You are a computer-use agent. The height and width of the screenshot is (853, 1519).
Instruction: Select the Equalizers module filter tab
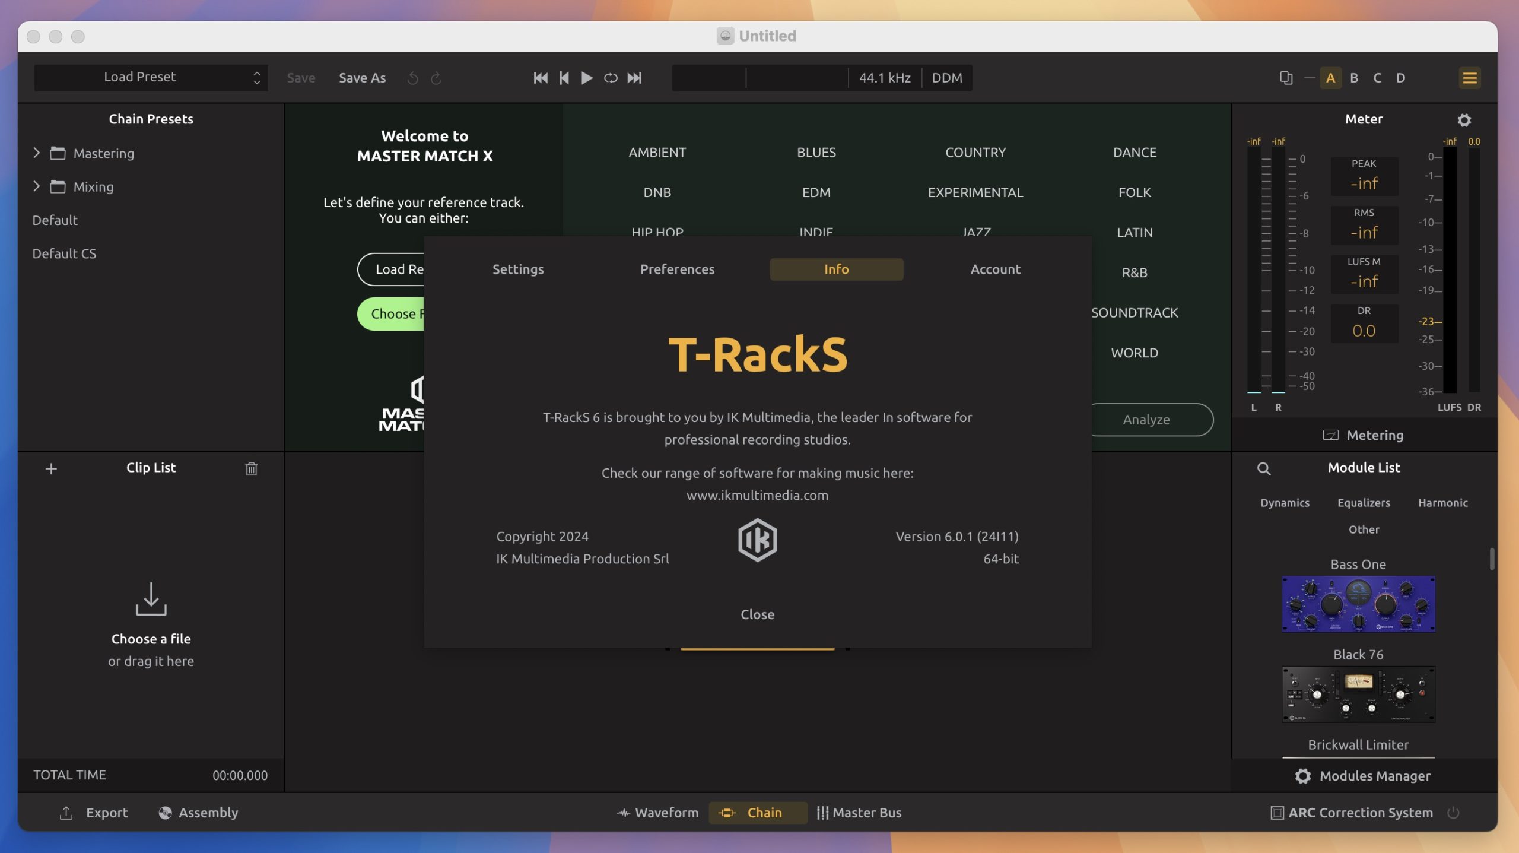point(1364,503)
